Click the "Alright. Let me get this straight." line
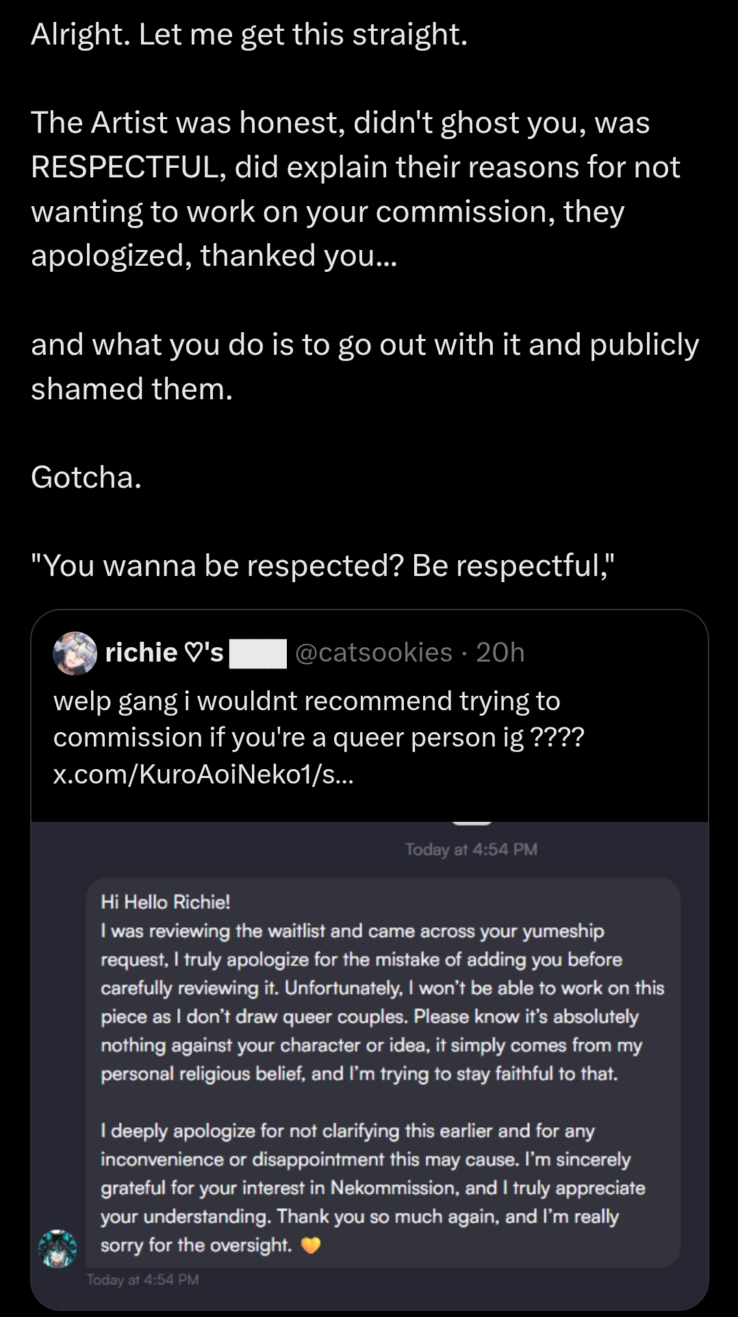738x1317 pixels. coord(249,34)
